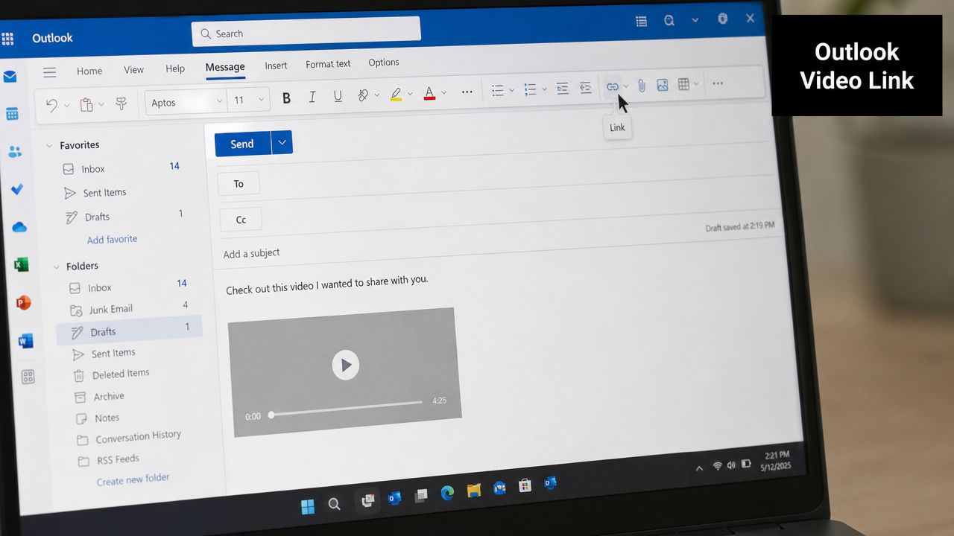Launch Excel from the left rail
This screenshot has width=954, height=536.
(22, 264)
